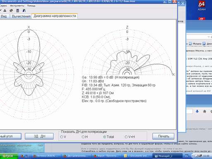This screenshot has height=159, width=212.
Task: Click the triangle optimize icon in toolbar
Action: (5, 11)
